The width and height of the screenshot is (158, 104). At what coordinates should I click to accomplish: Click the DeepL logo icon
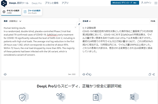click(x=4, y=4)
